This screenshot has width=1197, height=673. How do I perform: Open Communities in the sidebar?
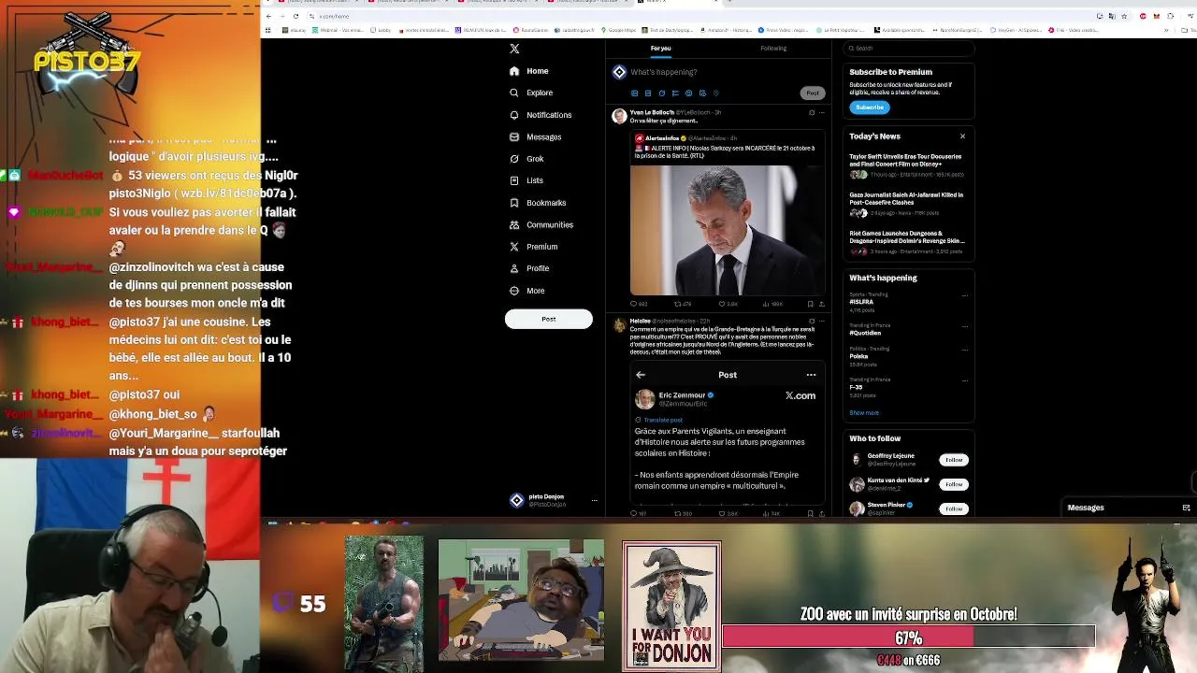(x=541, y=224)
